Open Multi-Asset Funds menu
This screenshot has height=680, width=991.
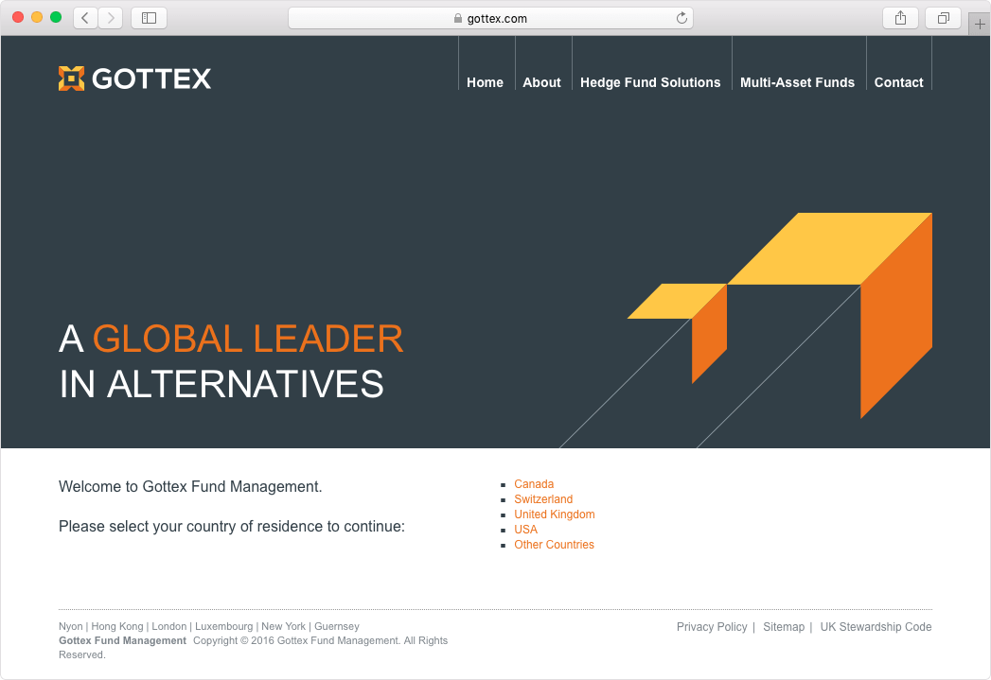[x=797, y=82]
